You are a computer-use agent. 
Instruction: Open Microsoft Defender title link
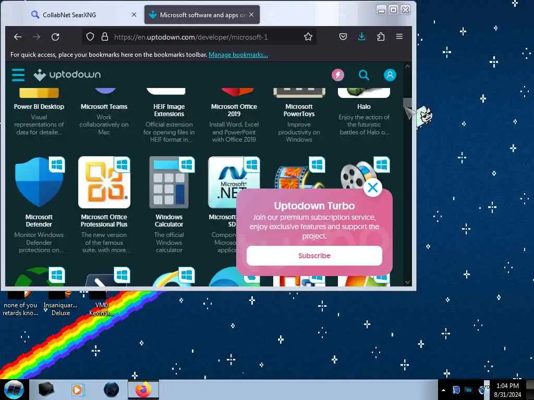[x=39, y=220]
